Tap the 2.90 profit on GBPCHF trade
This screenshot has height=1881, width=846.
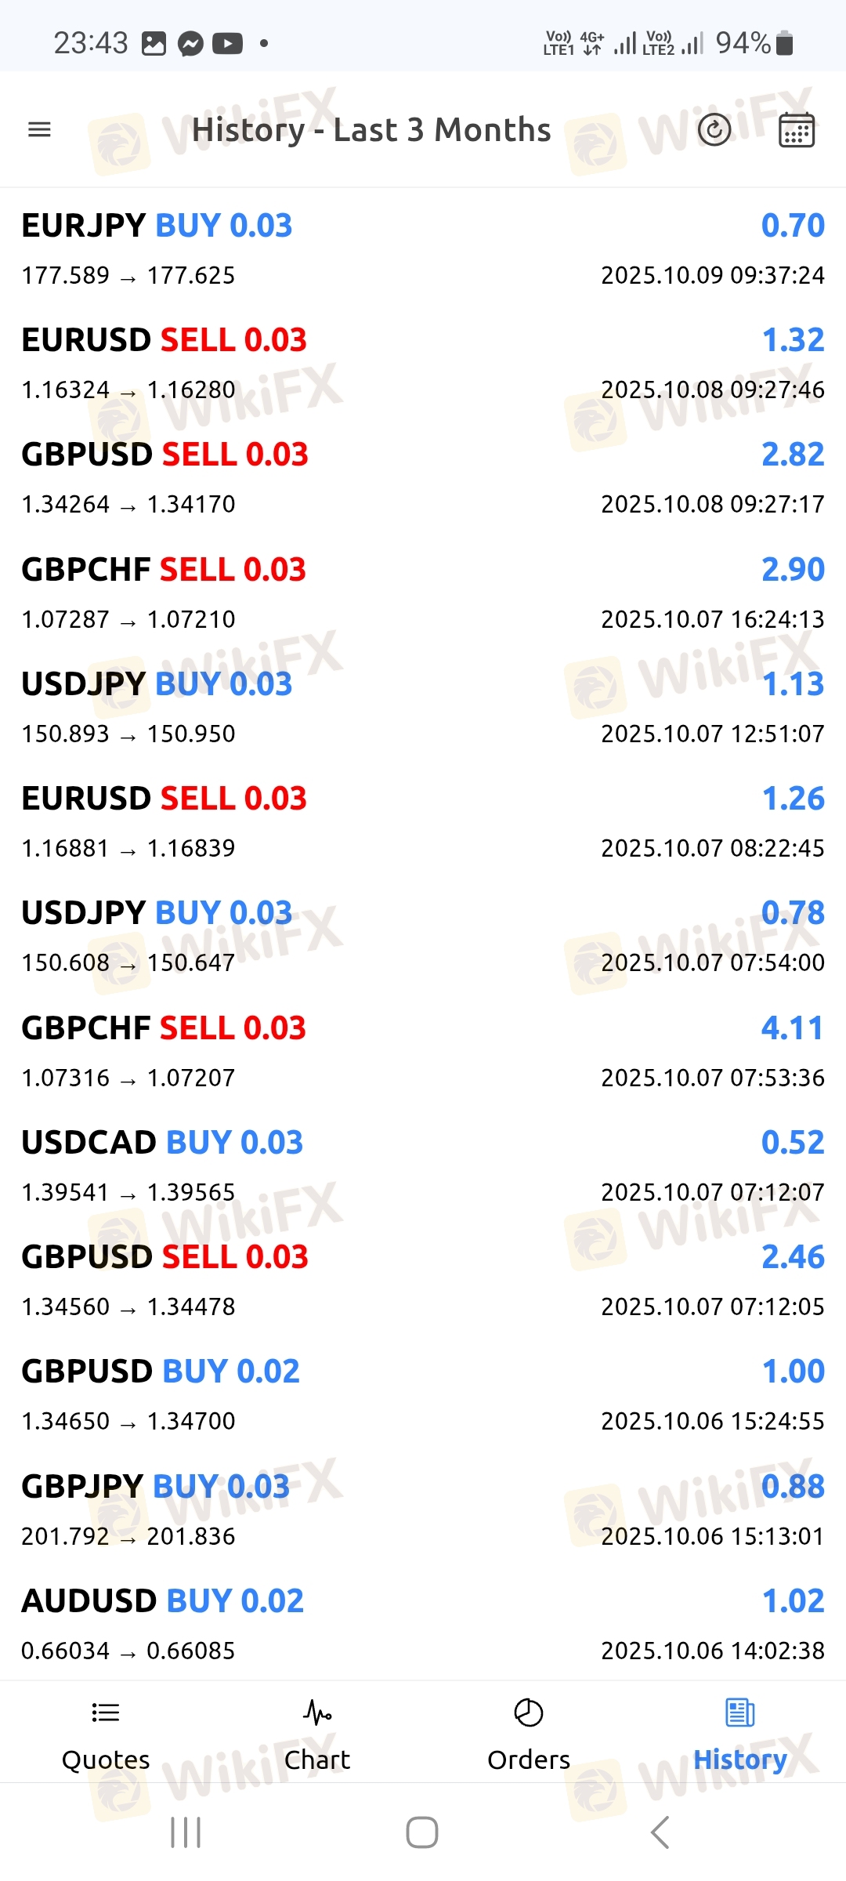tap(793, 570)
